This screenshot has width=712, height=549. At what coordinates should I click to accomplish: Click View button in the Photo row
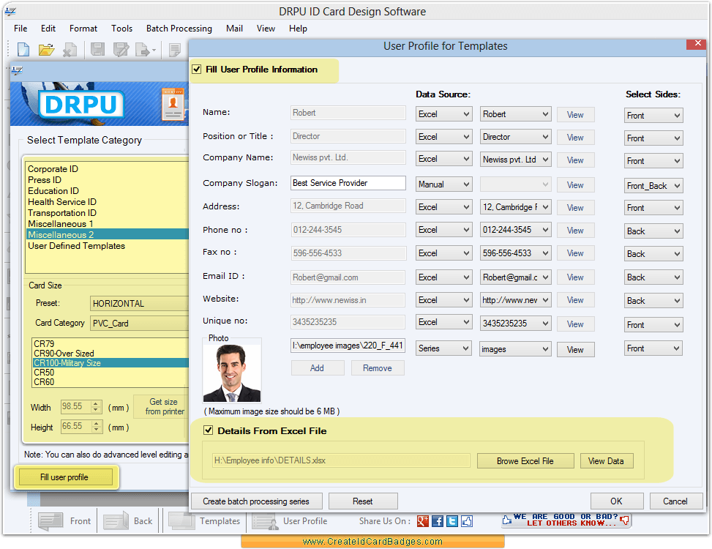pos(575,349)
